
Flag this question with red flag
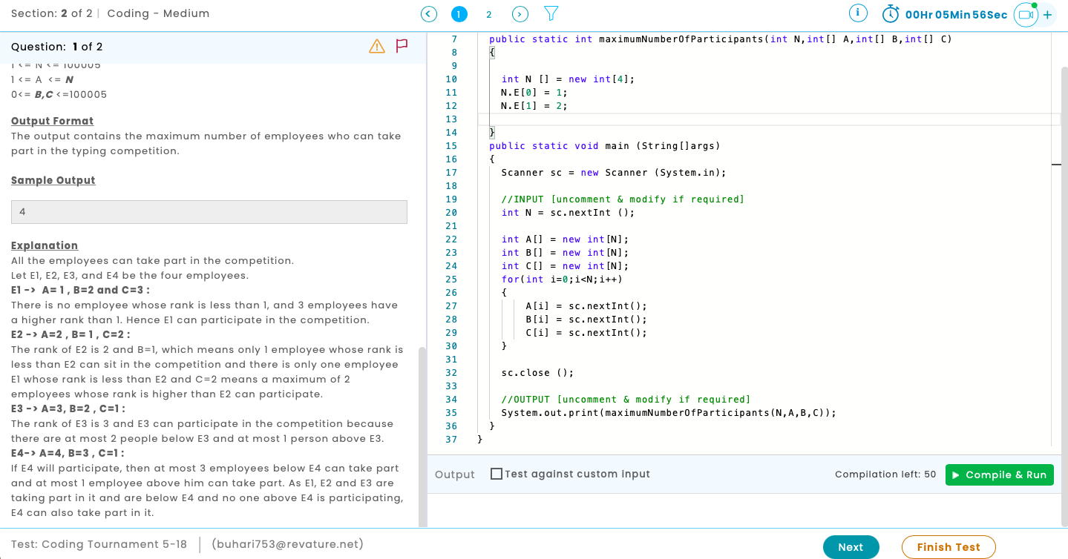point(402,47)
